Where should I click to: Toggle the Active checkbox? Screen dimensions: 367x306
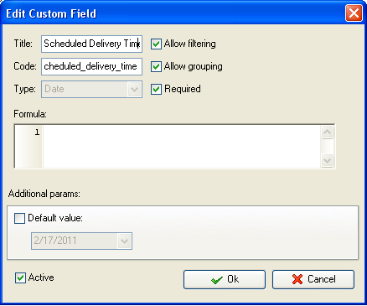pos(20,278)
